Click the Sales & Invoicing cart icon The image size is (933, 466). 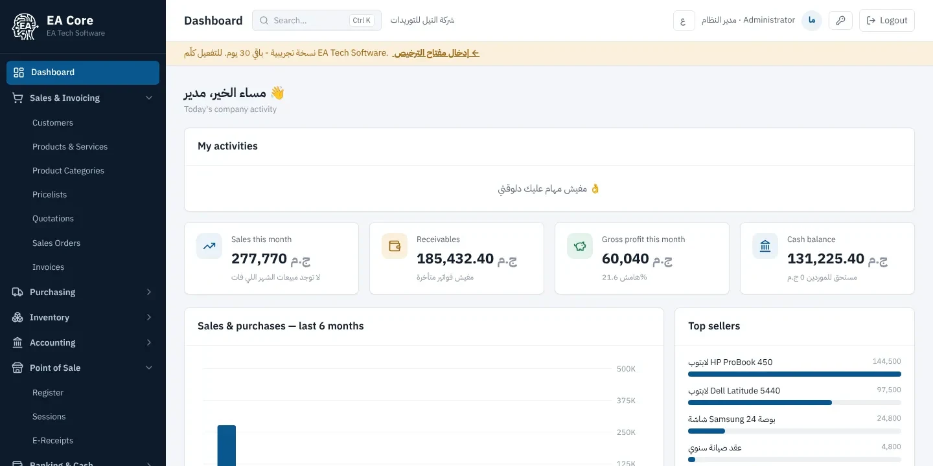17,98
